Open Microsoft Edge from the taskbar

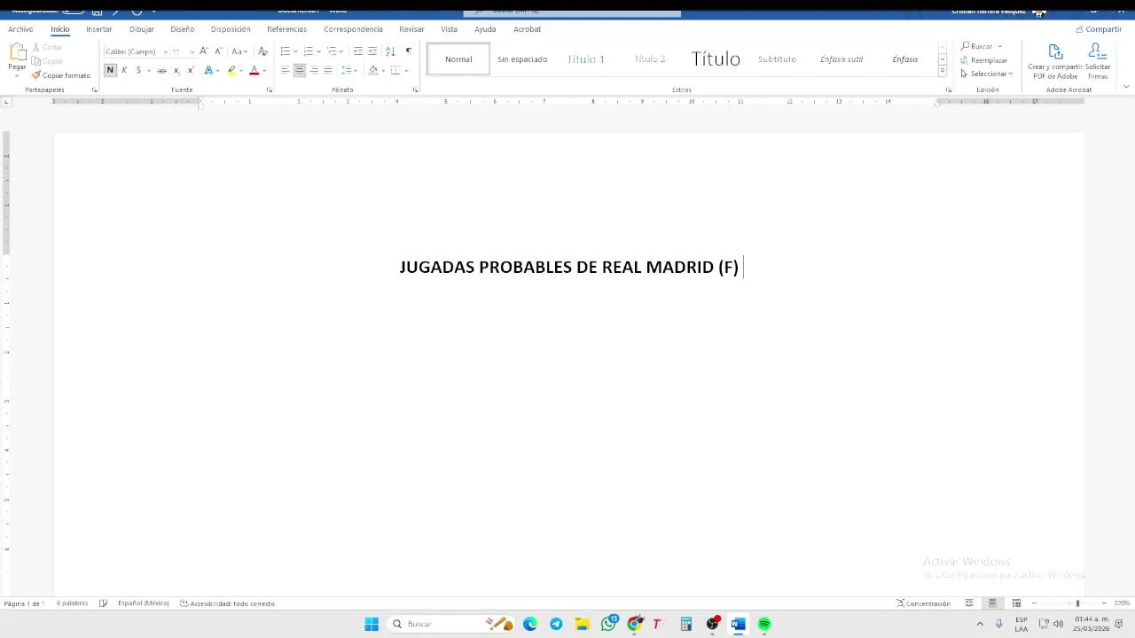530,624
